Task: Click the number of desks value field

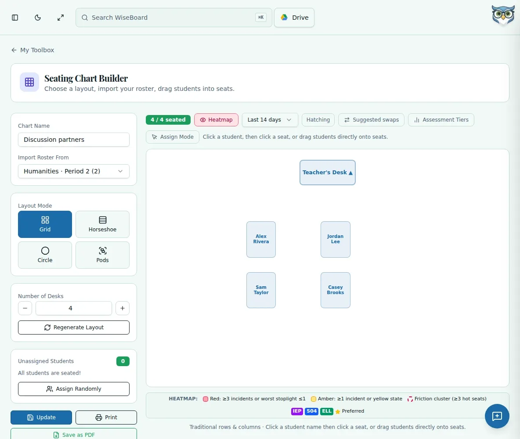Action: pyautogui.click(x=74, y=308)
